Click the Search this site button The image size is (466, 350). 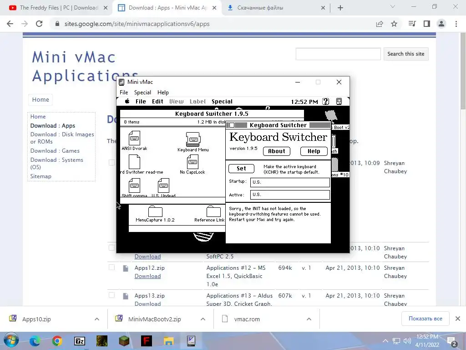(x=406, y=54)
